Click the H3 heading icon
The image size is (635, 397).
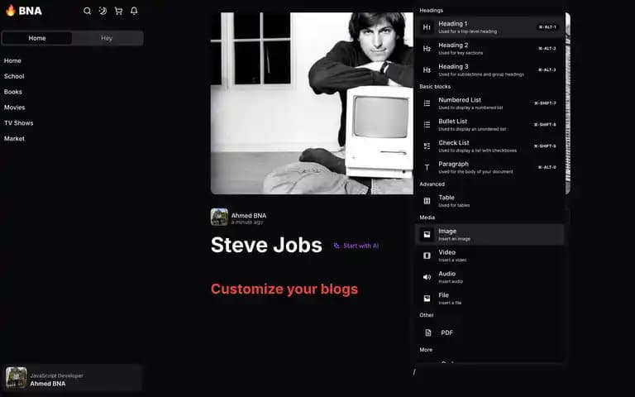(427, 70)
